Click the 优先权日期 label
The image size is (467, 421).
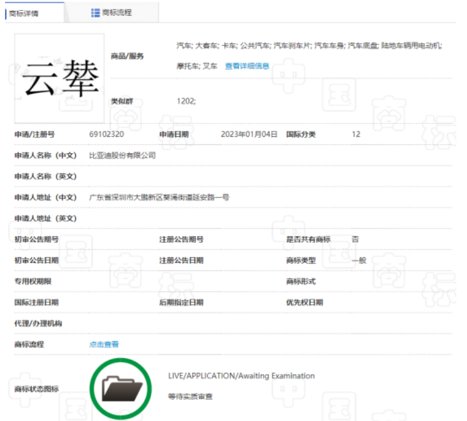[x=305, y=302]
